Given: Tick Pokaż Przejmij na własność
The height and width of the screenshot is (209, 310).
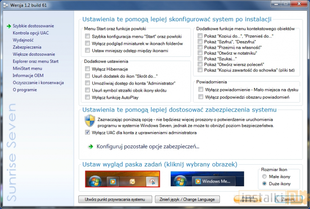Looking at the screenshot, I should click(200, 47).
